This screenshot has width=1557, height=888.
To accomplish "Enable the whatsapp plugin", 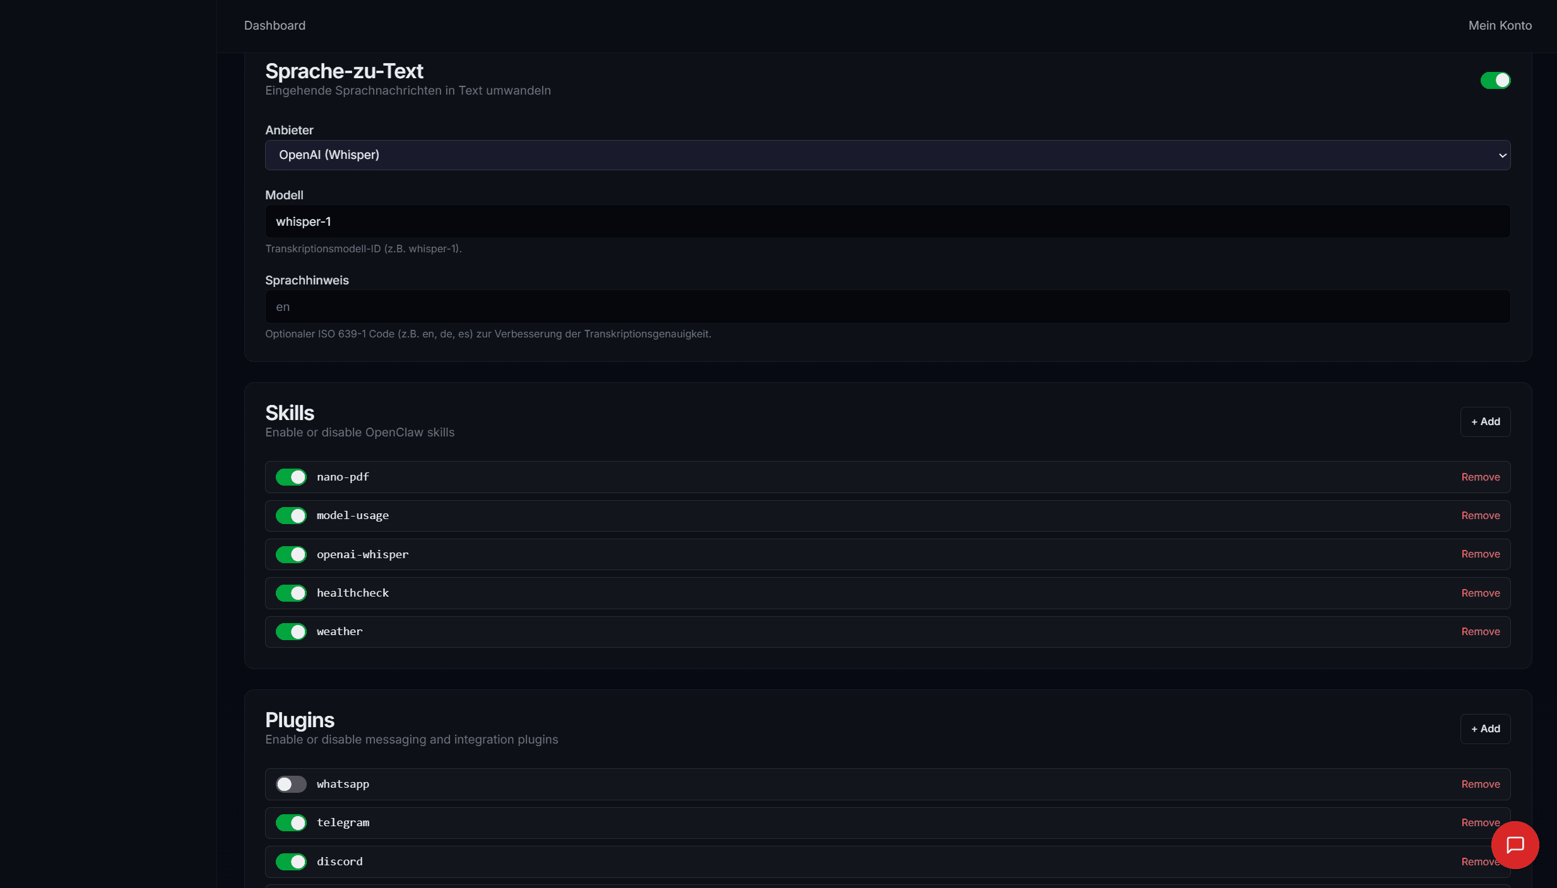I will click(291, 784).
